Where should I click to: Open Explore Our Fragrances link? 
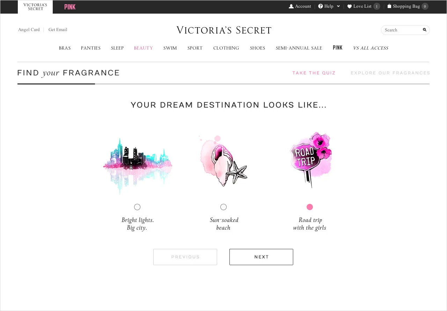tap(390, 73)
